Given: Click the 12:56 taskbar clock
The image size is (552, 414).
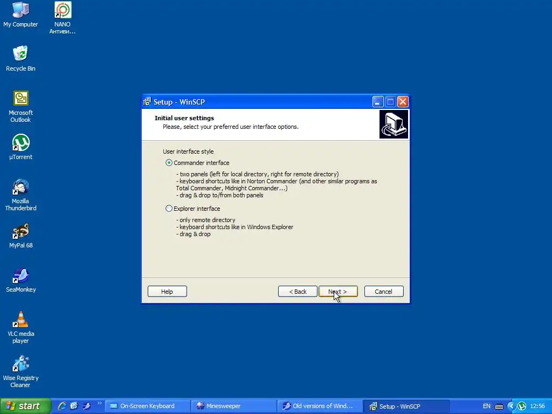Looking at the screenshot, I should click(537, 406).
